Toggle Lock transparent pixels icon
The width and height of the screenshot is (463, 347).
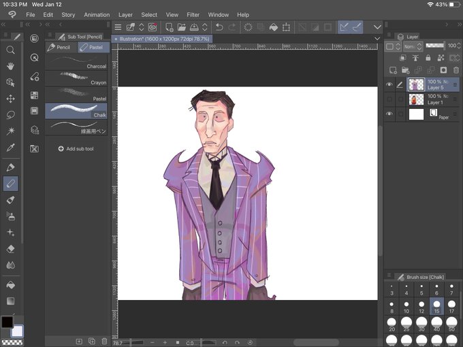pyautogui.click(x=441, y=58)
